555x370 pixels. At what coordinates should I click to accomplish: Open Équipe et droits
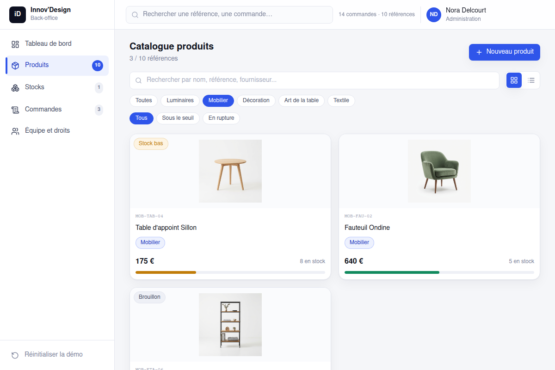click(57, 130)
